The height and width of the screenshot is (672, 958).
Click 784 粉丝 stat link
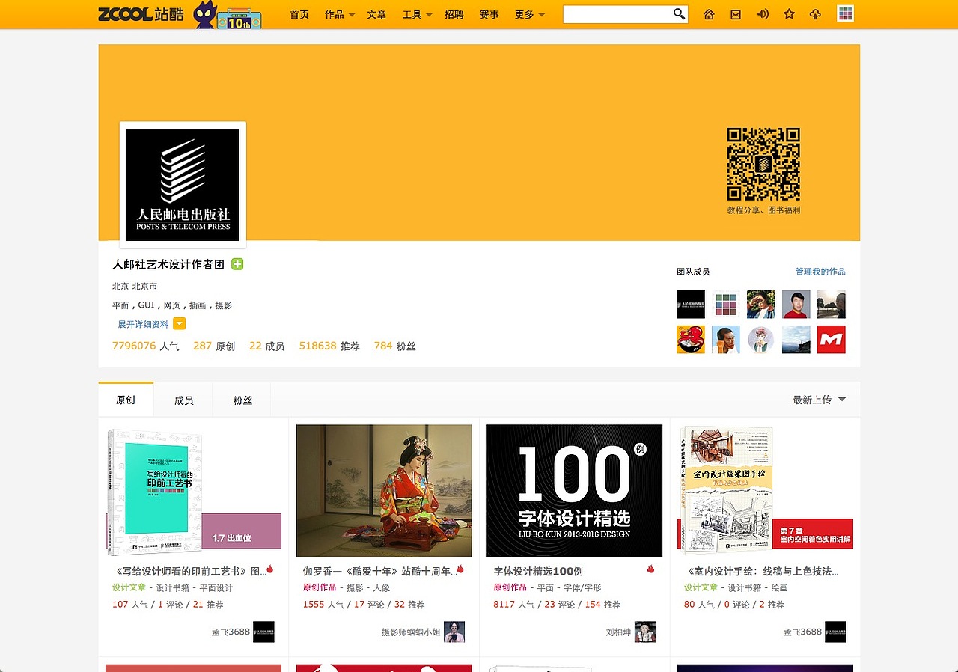[394, 346]
